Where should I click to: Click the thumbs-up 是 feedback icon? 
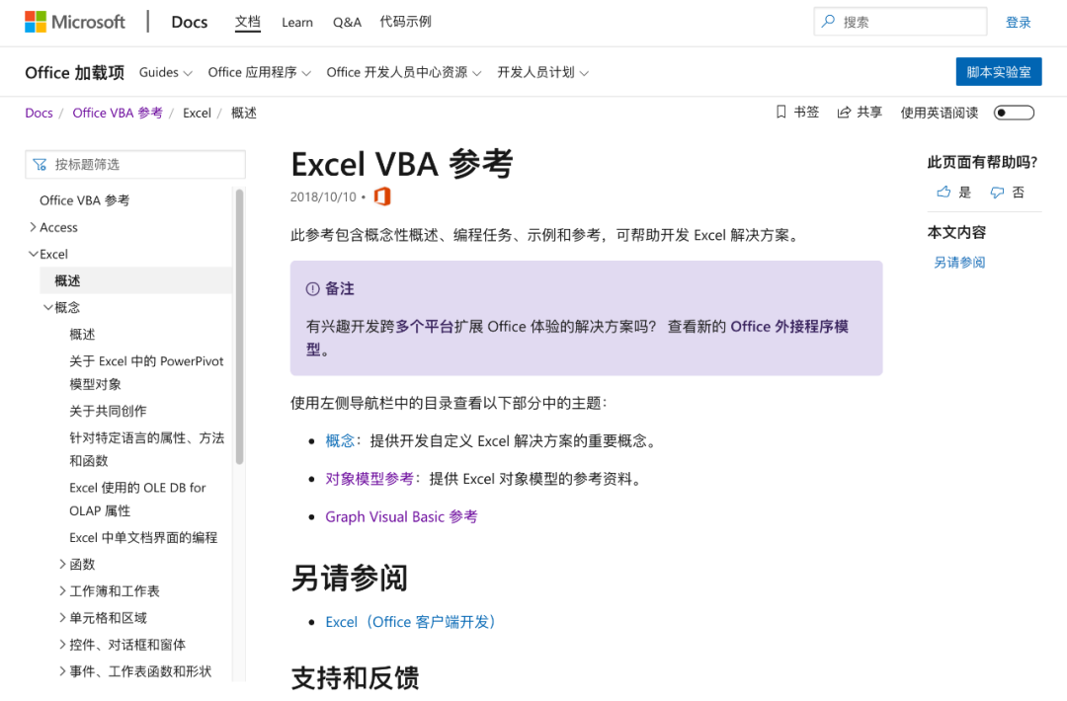tap(944, 193)
